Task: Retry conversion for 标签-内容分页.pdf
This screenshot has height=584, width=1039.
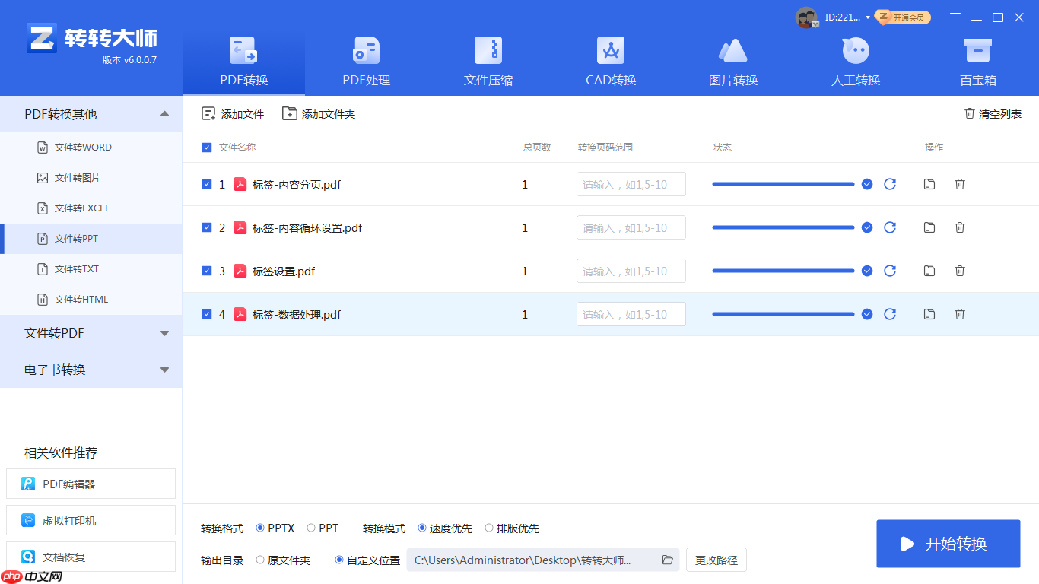Action: coord(890,184)
